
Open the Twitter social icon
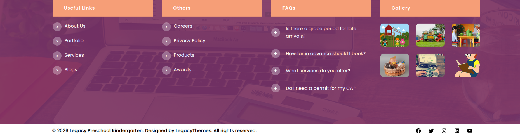[431, 131]
